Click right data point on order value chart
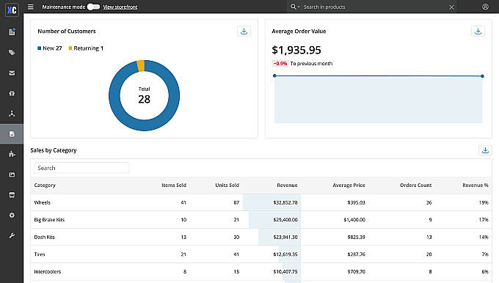This screenshot has width=499, height=283. click(482, 76)
